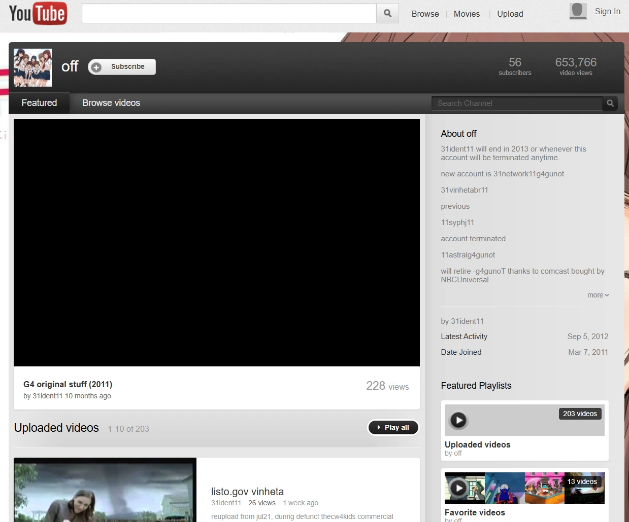Click the Uploaded videos section heading
This screenshot has height=522, width=629.
pyautogui.click(x=56, y=428)
